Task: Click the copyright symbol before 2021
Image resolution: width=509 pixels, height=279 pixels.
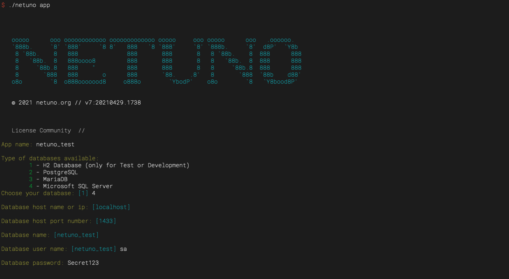Action: (13, 103)
